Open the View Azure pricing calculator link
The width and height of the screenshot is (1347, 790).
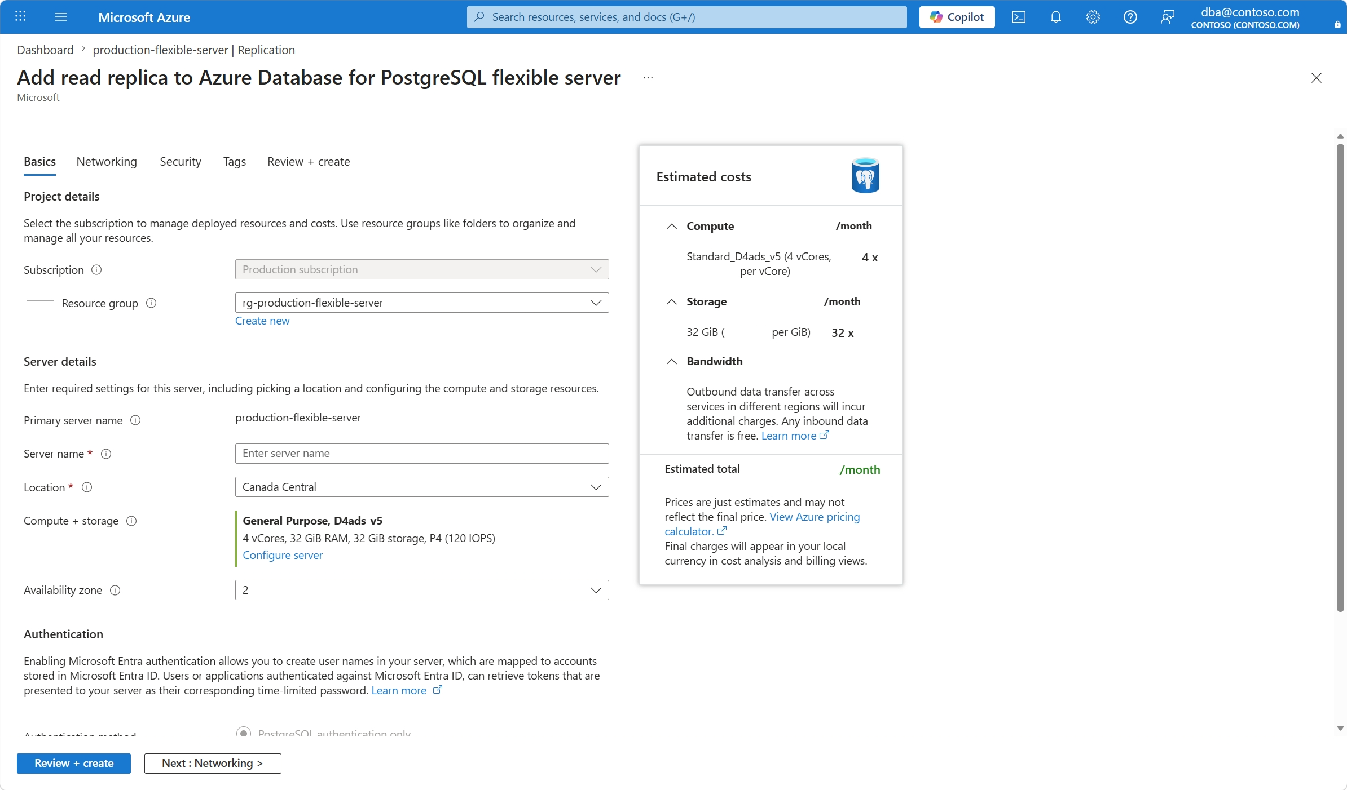coord(762,524)
